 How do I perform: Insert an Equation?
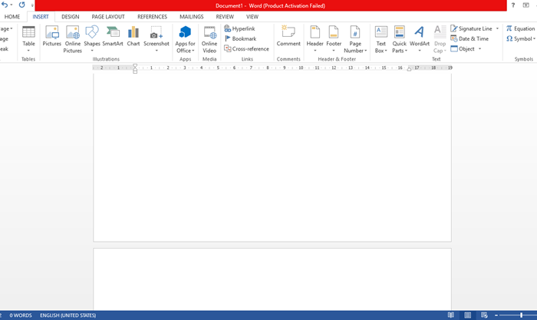pyautogui.click(x=521, y=28)
